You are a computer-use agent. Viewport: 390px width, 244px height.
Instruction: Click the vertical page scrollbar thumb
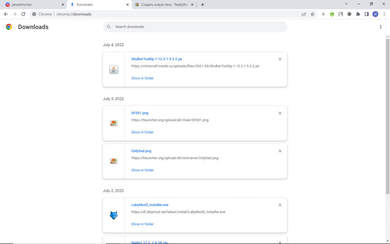click(388, 116)
